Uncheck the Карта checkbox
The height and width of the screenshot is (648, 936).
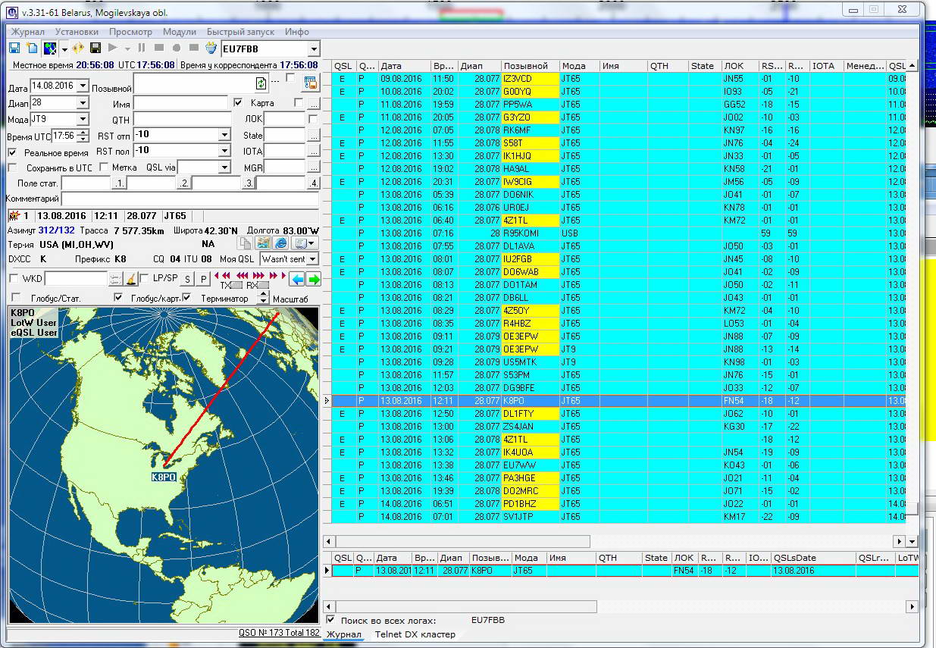point(238,102)
